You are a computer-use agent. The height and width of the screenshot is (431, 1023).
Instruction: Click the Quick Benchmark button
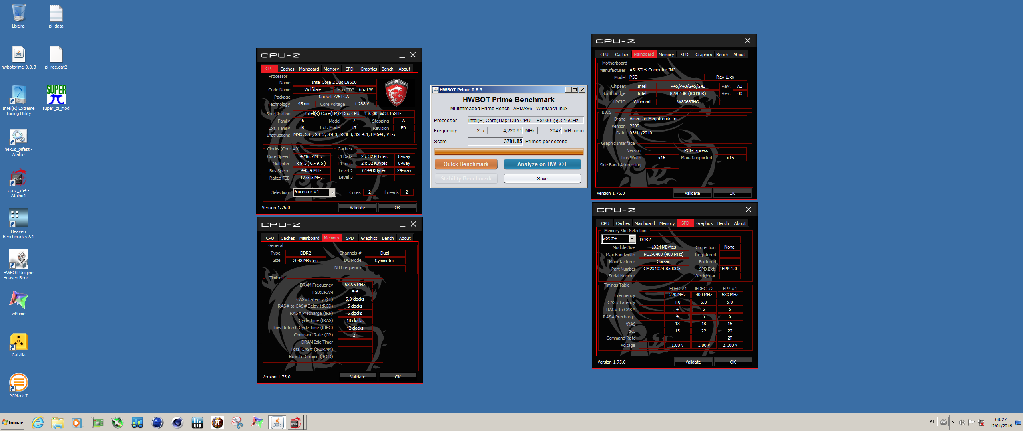point(466,164)
